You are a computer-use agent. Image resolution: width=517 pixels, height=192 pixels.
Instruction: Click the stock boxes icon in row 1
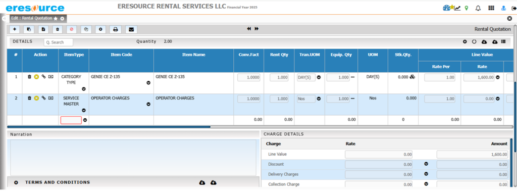pyautogui.click(x=412, y=77)
